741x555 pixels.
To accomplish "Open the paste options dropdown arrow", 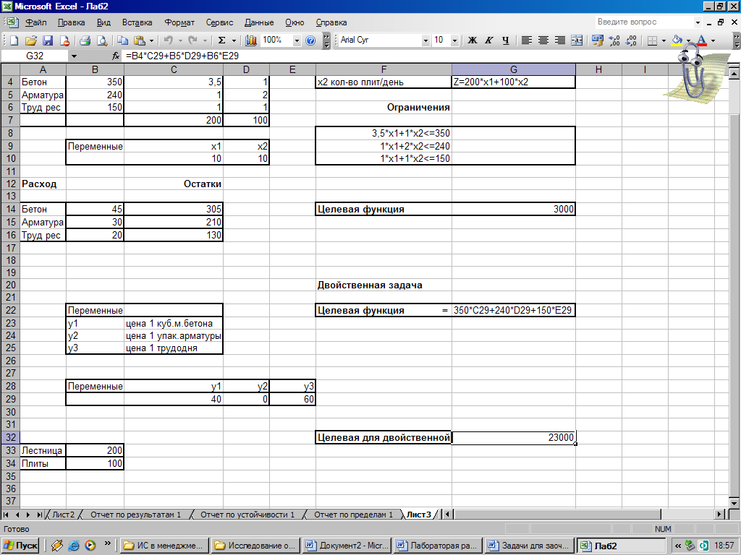I will point(151,40).
